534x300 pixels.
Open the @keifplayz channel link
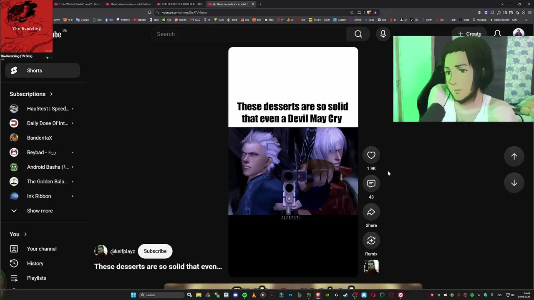point(122,251)
